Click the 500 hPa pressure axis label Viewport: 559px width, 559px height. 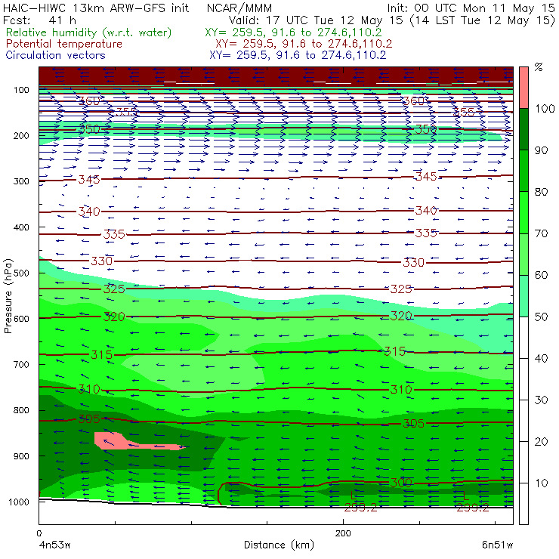click(x=21, y=273)
